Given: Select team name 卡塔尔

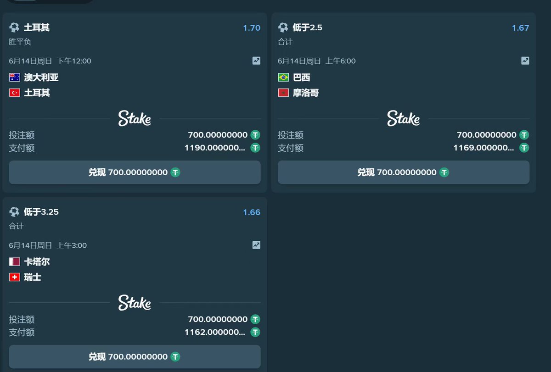Looking at the screenshot, I should point(37,262).
